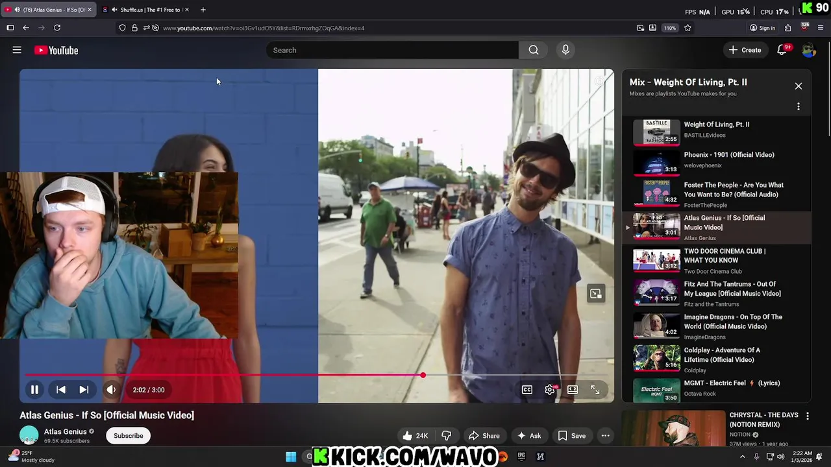831x467 pixels.
Task: Toggle the browser sidebar panel icon
Action: [10, 28]
